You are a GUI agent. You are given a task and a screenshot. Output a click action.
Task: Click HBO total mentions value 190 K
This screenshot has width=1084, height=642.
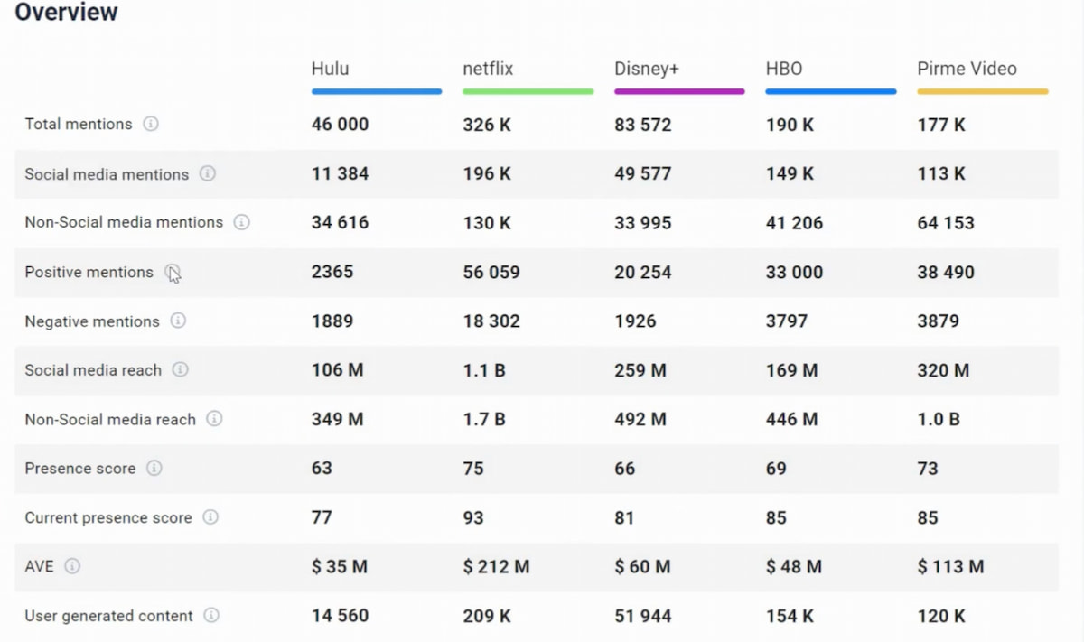(790, 125)
